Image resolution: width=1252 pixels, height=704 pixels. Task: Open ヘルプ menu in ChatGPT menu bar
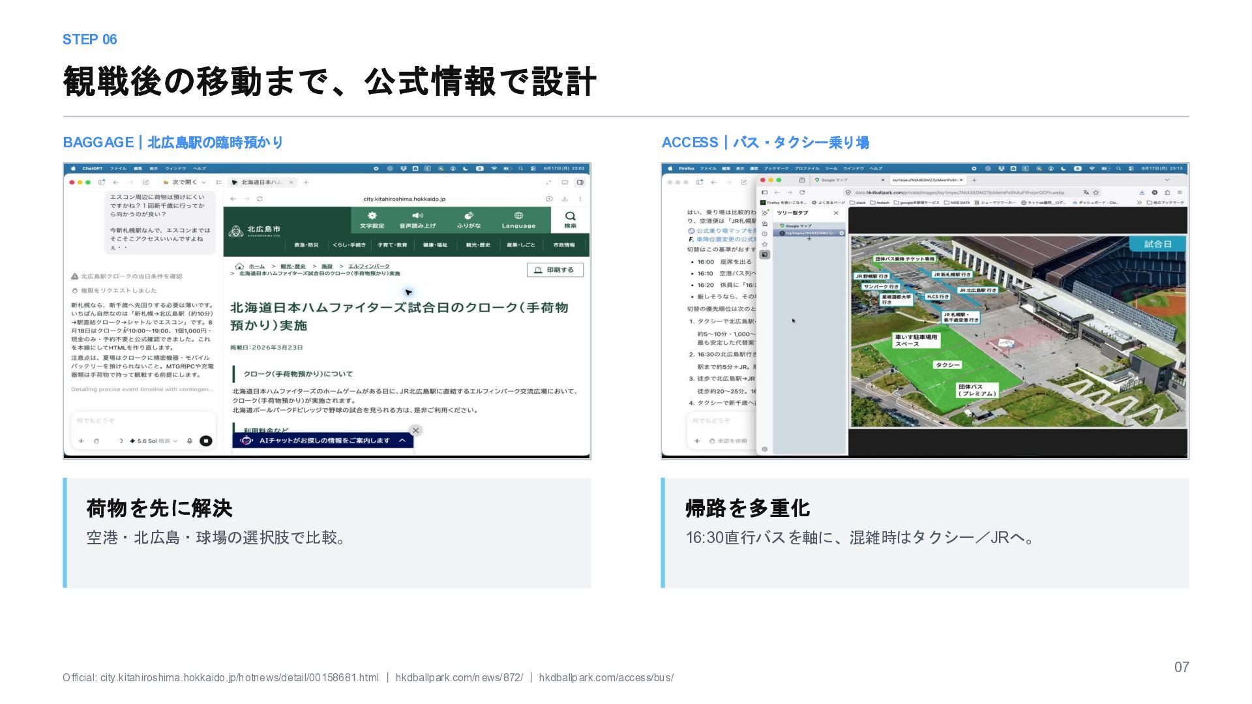[x=200, y=168]
